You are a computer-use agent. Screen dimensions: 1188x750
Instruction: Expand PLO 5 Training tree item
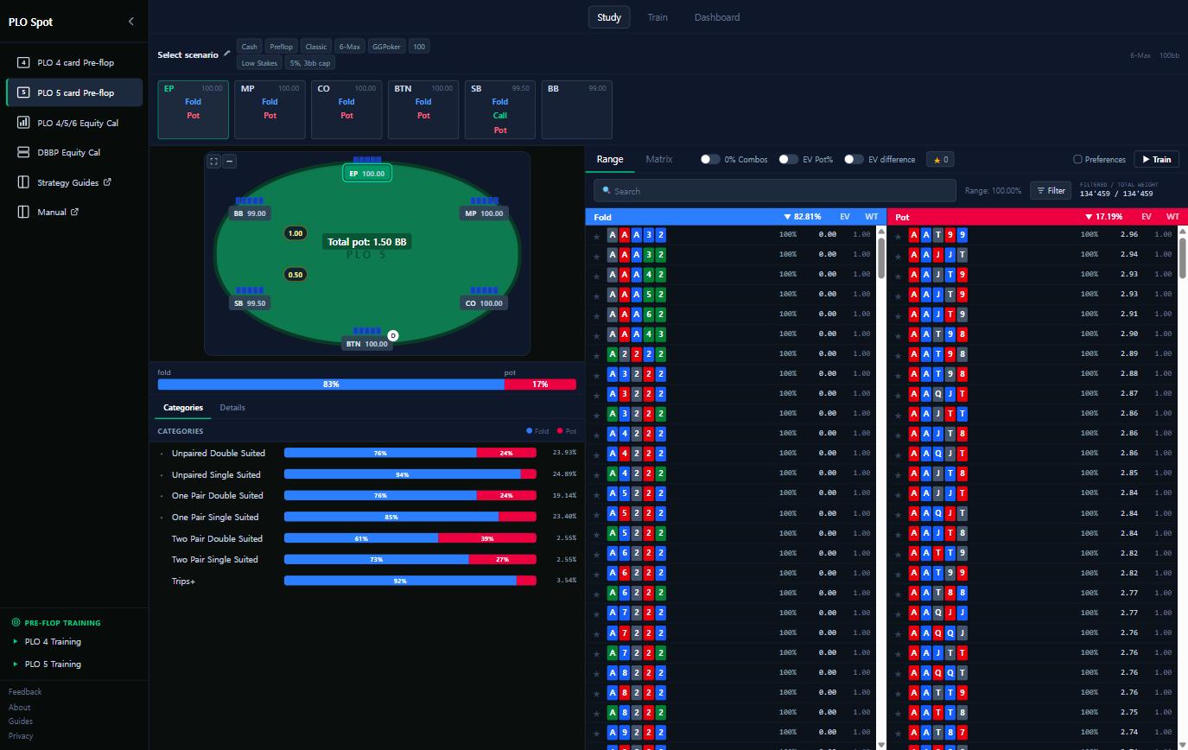(x=16, y=664)
